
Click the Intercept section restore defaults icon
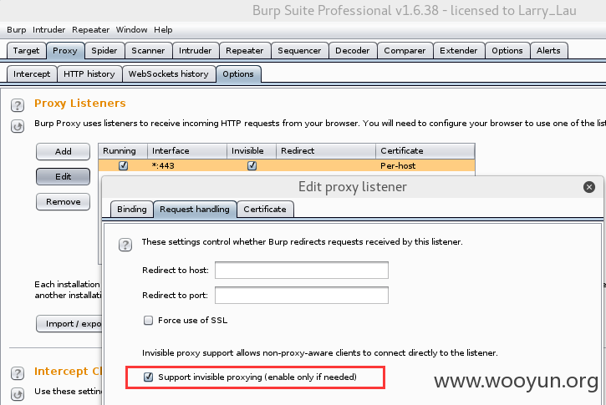(18, 394)
